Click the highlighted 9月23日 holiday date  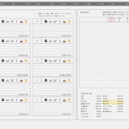coord(120,104)
